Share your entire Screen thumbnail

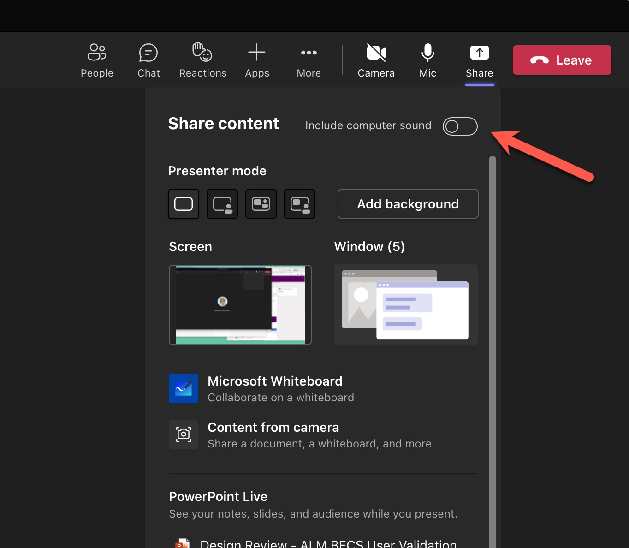[x=240, y=305]
